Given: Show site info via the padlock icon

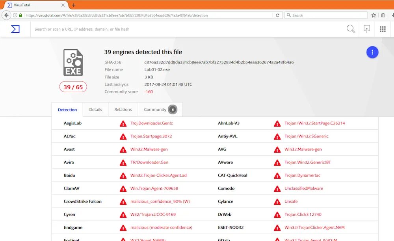Looking at the screenshot, I should coord(20,15).
